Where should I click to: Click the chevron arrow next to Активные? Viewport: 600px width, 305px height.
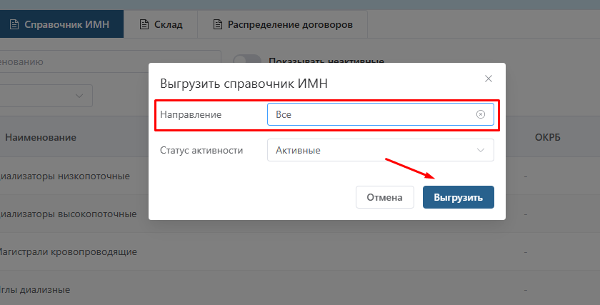[x=481, y=150]
